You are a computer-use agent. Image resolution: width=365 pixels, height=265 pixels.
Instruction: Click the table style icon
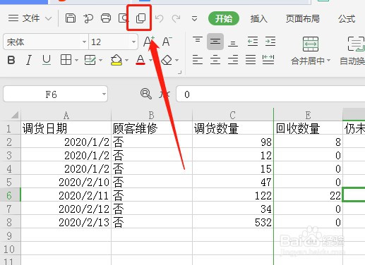point(90,60)
